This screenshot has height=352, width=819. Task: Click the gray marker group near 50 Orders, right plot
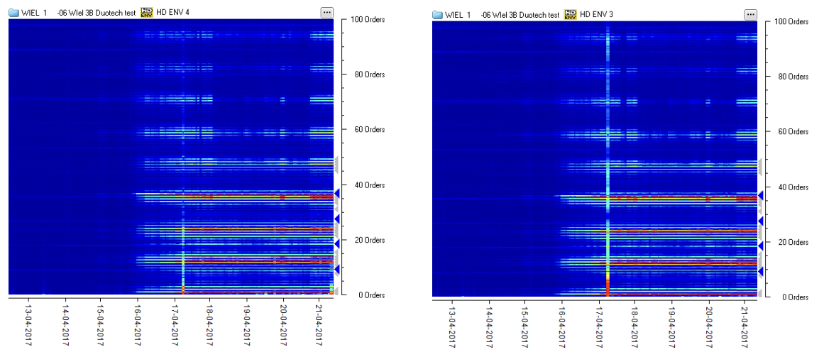coord(760,167)
